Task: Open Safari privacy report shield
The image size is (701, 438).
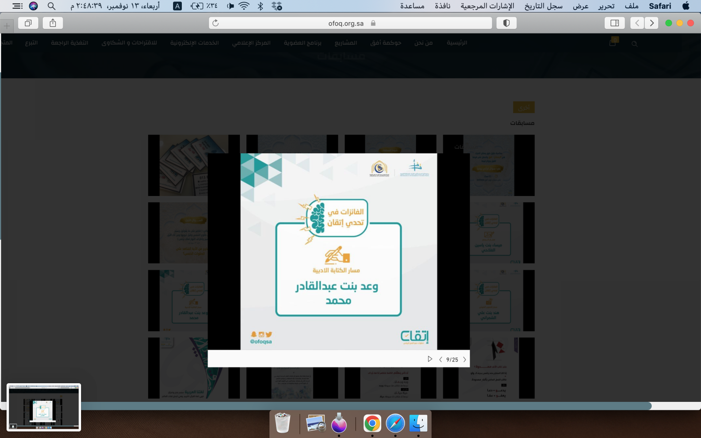Action: [x=506, y=23]
